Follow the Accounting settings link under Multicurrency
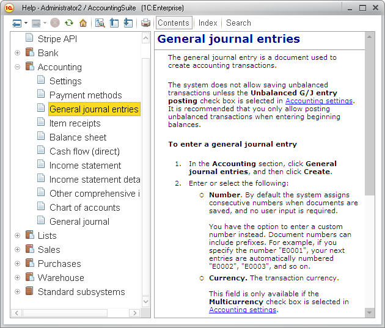385x328 pixels. click(x=243, y=310)
